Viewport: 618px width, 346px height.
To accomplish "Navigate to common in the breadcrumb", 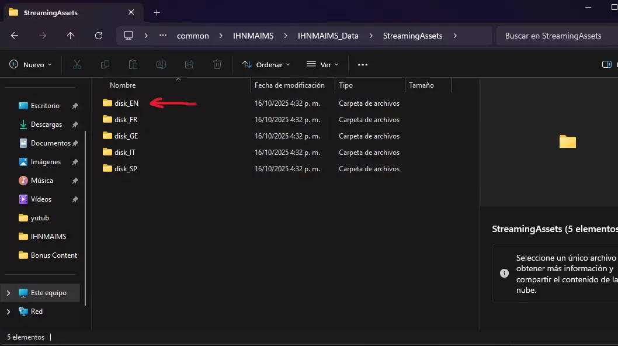I will 193,36.
